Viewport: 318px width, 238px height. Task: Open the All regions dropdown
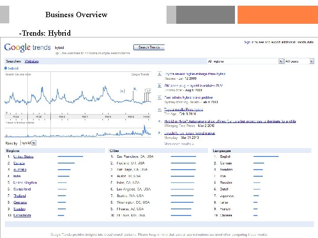[245, 61]
